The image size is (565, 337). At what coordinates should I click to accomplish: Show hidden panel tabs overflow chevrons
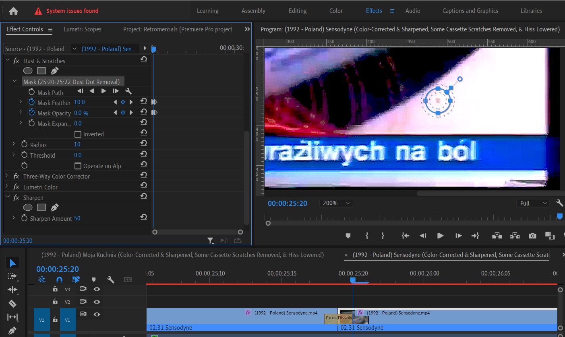[247, 29]
